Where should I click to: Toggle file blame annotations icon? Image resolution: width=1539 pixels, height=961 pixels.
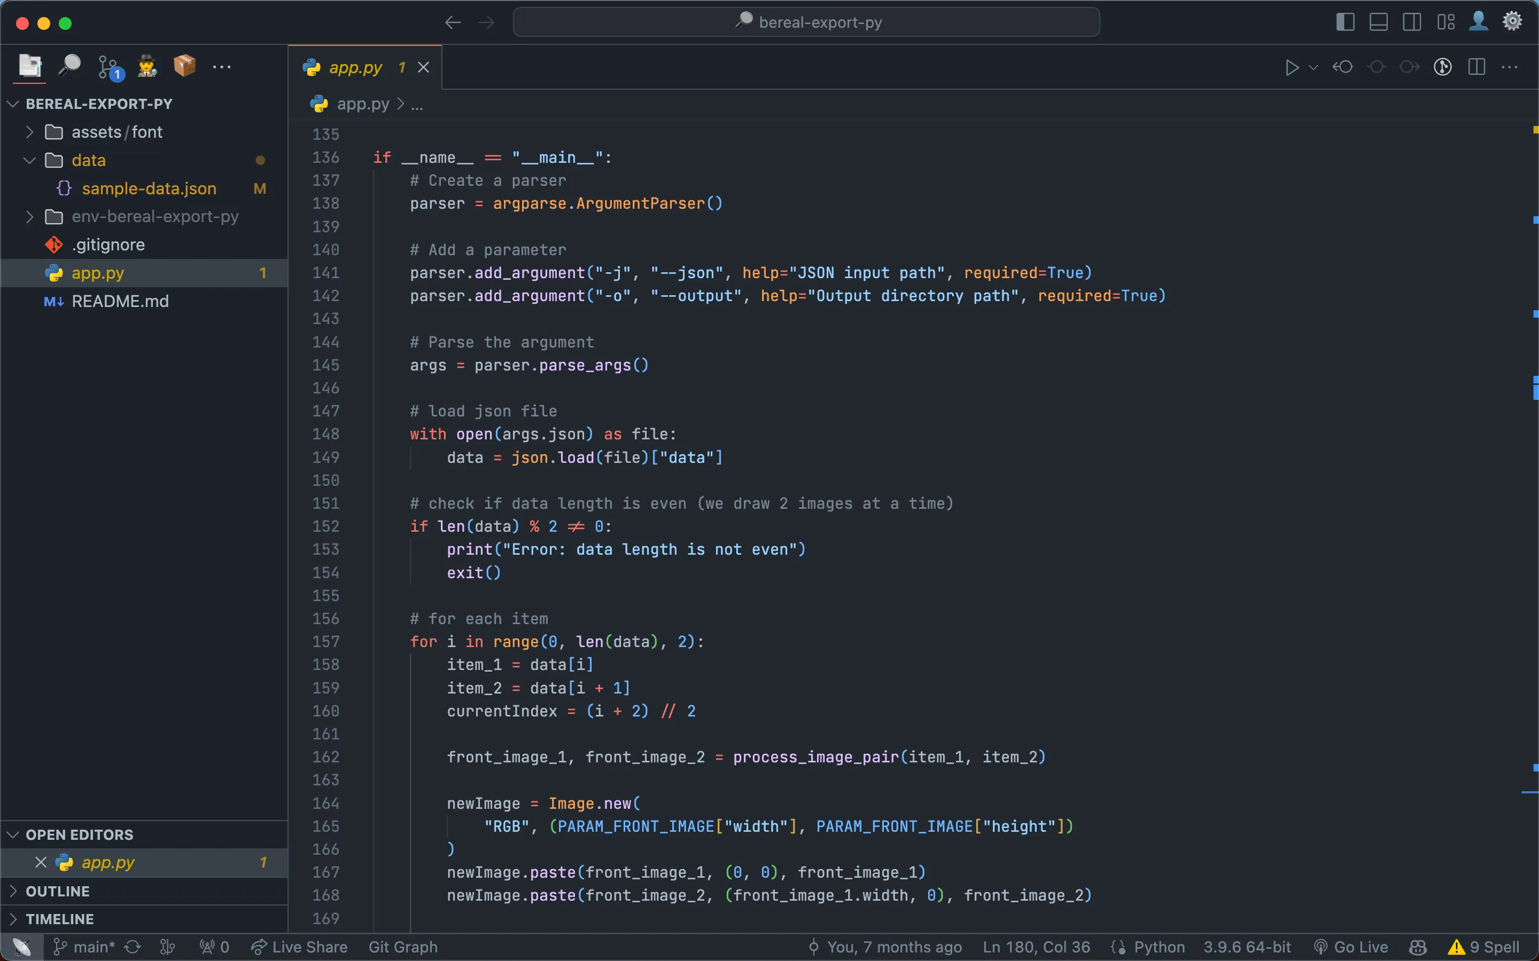coord(1443,67)
